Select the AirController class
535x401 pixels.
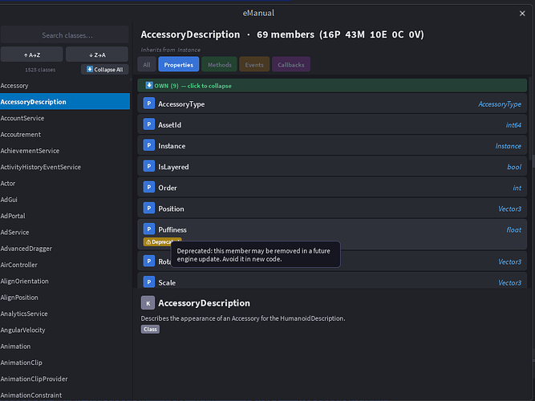coord(65,265)
